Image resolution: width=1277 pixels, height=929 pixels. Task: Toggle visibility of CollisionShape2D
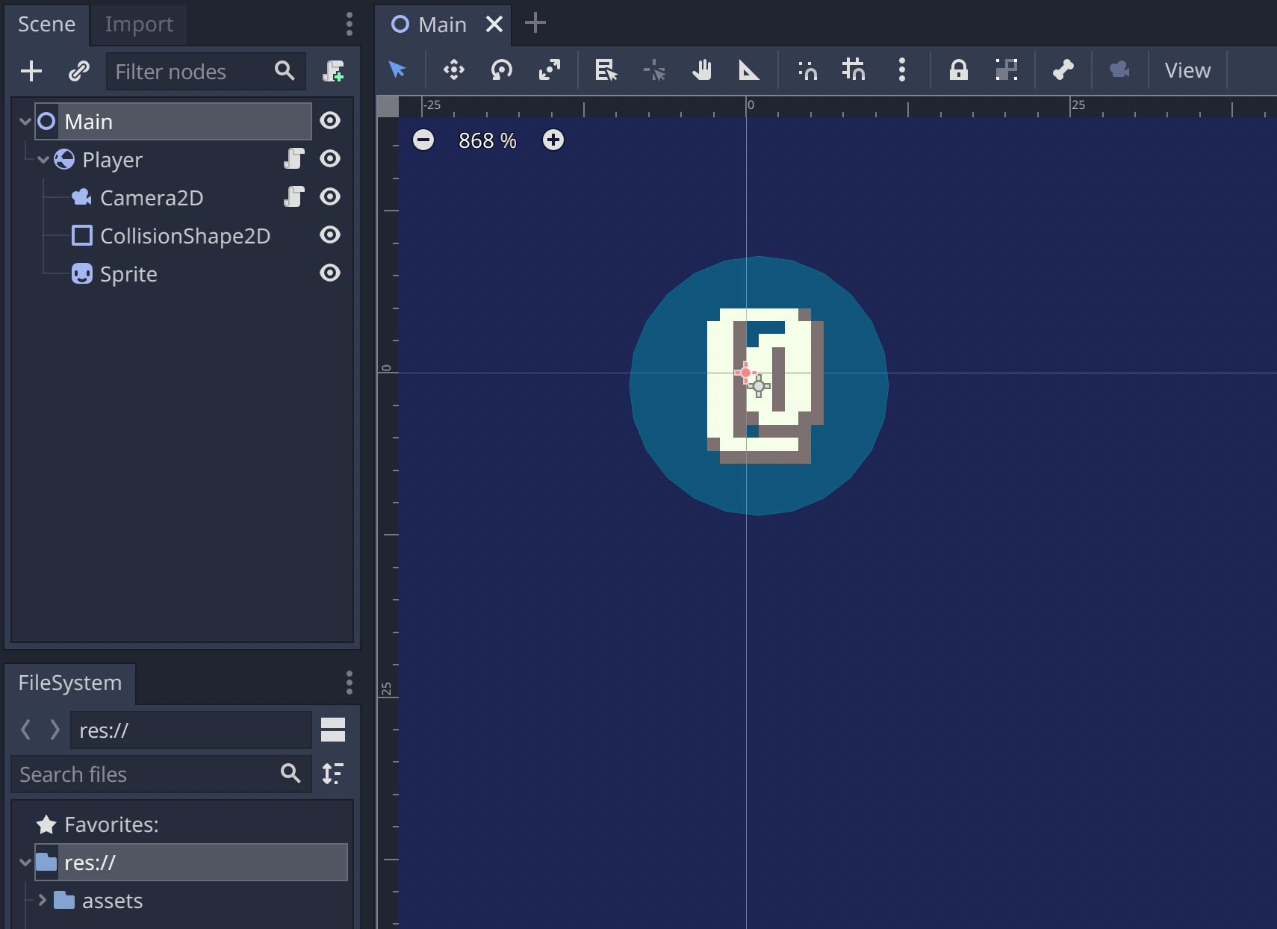(x=330, y=235)
